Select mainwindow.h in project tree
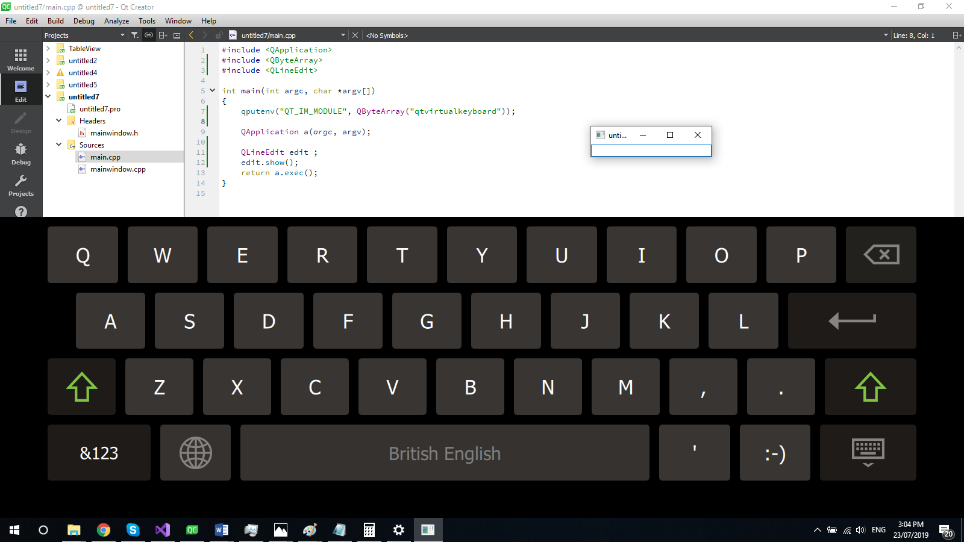Screen dimensions: 964x542 pos(114,133)
